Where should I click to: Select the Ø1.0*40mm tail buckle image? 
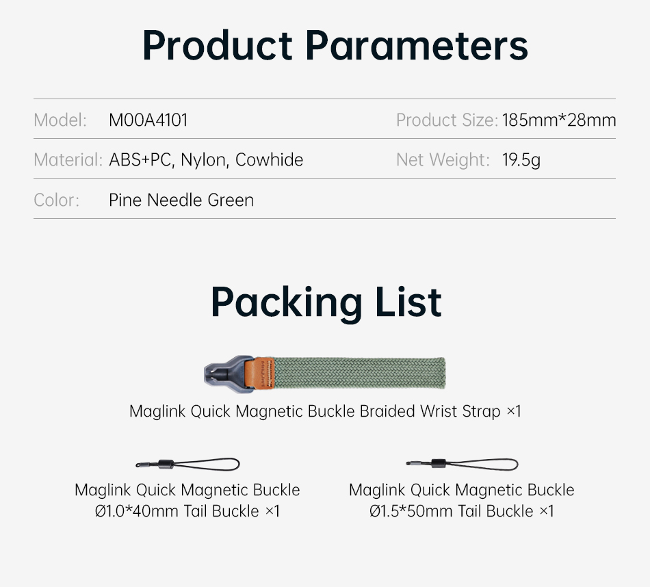[187, 464]
